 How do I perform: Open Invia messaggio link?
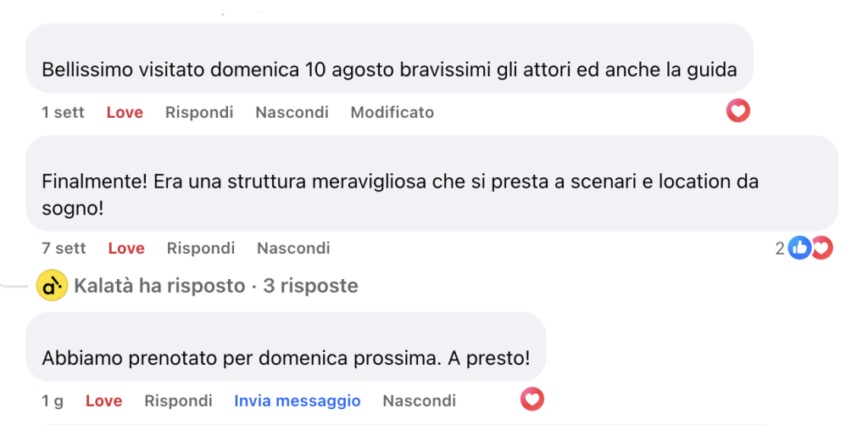click(298, 400)
